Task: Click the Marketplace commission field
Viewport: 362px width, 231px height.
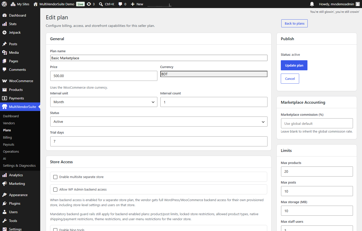Action: (317, 123)
